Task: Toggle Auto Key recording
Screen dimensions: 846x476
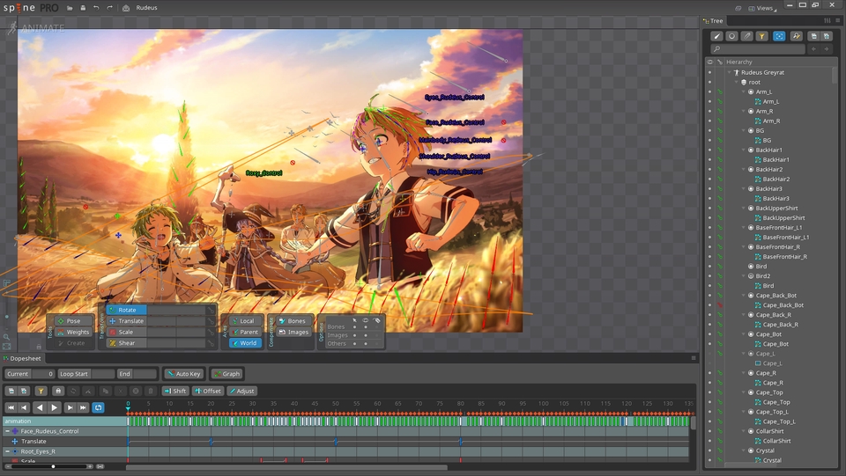Action: (183, 374)
